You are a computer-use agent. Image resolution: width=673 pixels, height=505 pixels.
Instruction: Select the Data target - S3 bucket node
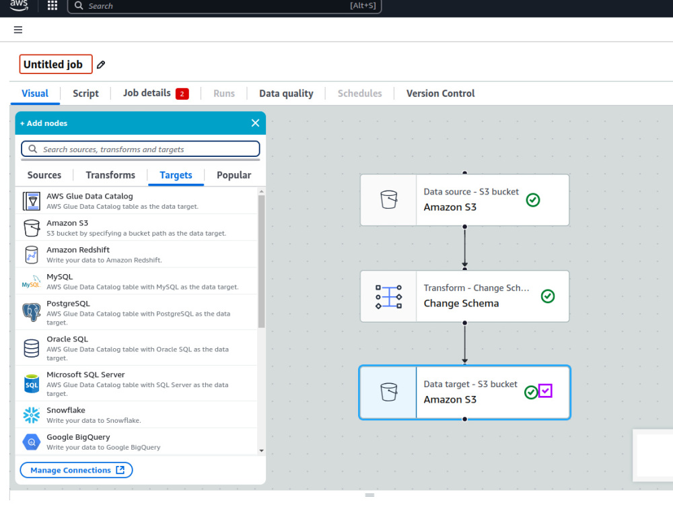(465, 392)
